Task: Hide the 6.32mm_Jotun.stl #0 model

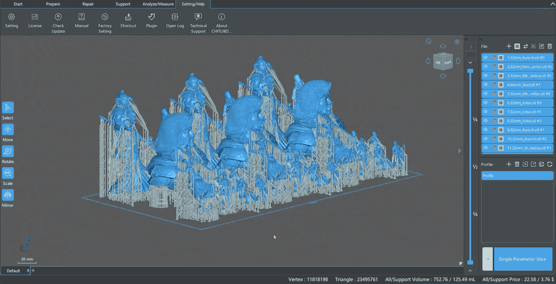Action: click(486, 102)
